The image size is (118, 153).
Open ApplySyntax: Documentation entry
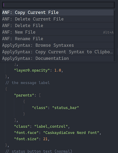[x=58, y=58]
